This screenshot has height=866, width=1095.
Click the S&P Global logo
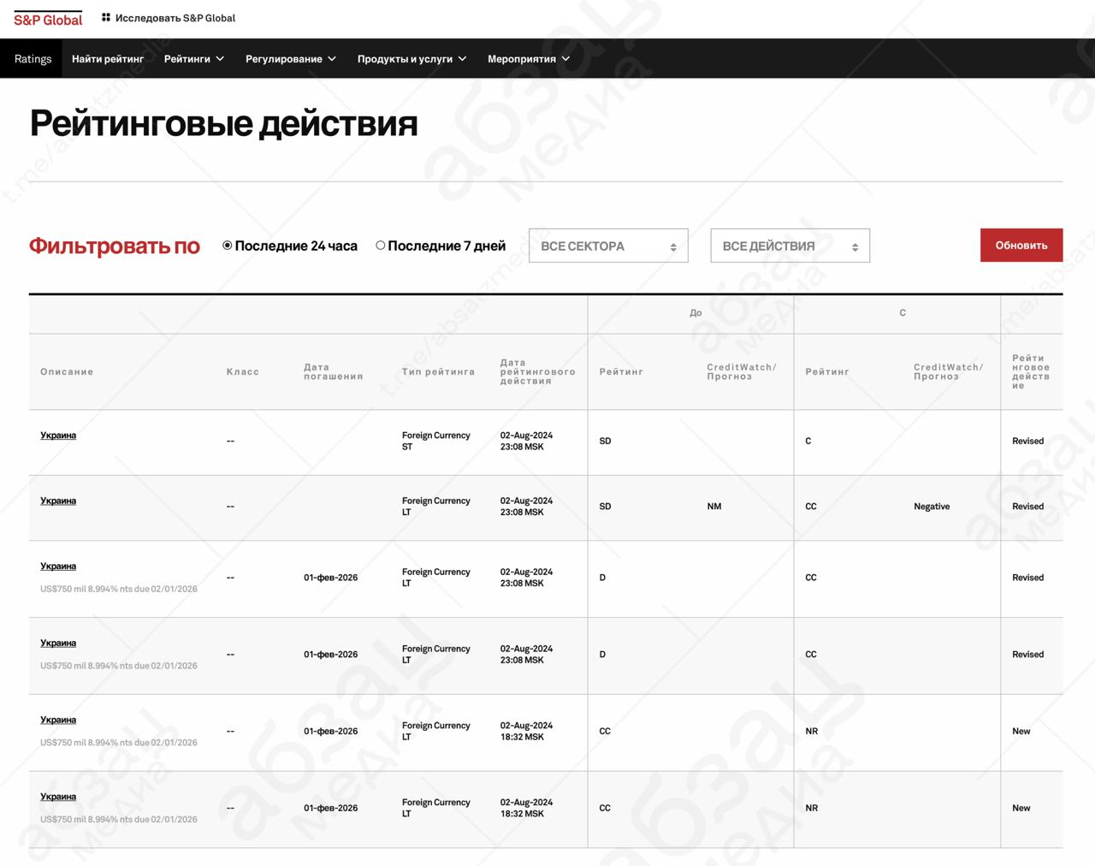48,19
